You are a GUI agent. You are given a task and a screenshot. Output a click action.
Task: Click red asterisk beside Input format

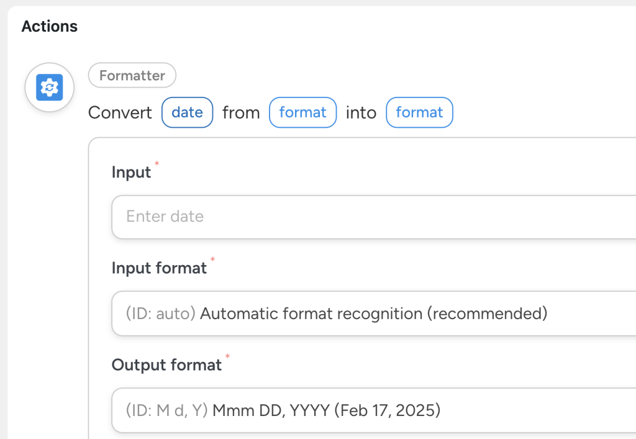212,260
